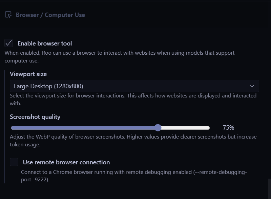The width and height of the screenshot is (271, 199).
Task: Click the "Use remote browser connection" label
Action: (x=66, y=162)
